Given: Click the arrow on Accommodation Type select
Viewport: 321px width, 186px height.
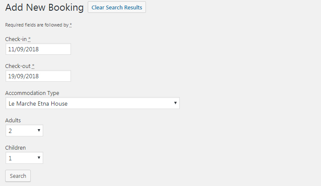Looking at the screenshot, I should click(x=175, y=103).
